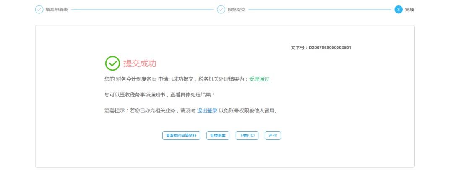Open the 评价 rating button
Image resolution: width=453 pixels, height=185 pixels.
pyautogui.click(x=273, y=136)
